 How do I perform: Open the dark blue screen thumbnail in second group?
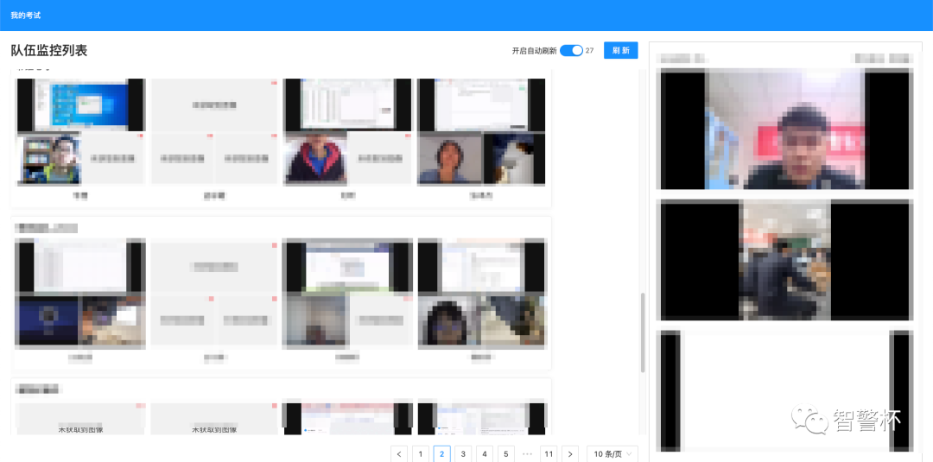[47, 321]
